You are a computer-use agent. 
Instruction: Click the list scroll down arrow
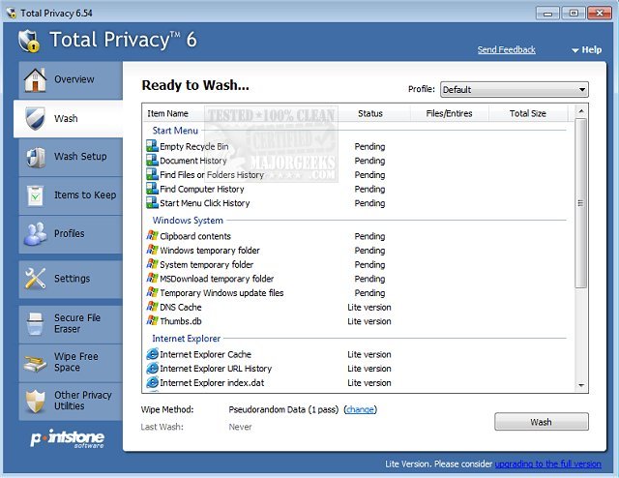(581, 385)
